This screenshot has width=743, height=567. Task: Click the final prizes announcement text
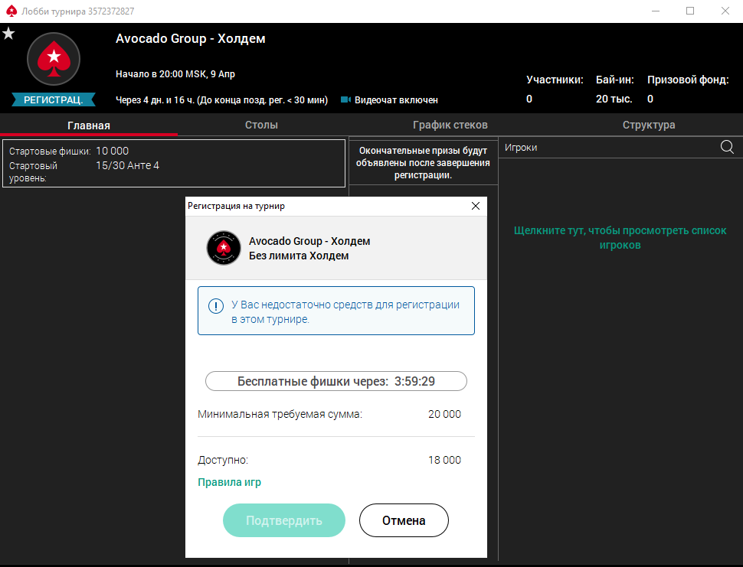[x=423, y=163]
